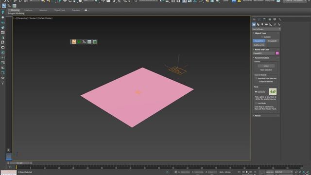
Task: Click the library Select button
Action: 266,66
